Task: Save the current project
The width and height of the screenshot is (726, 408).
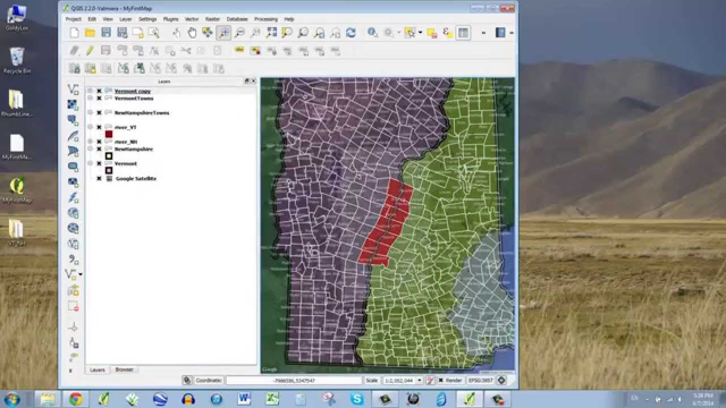Action: click(106, 33)
